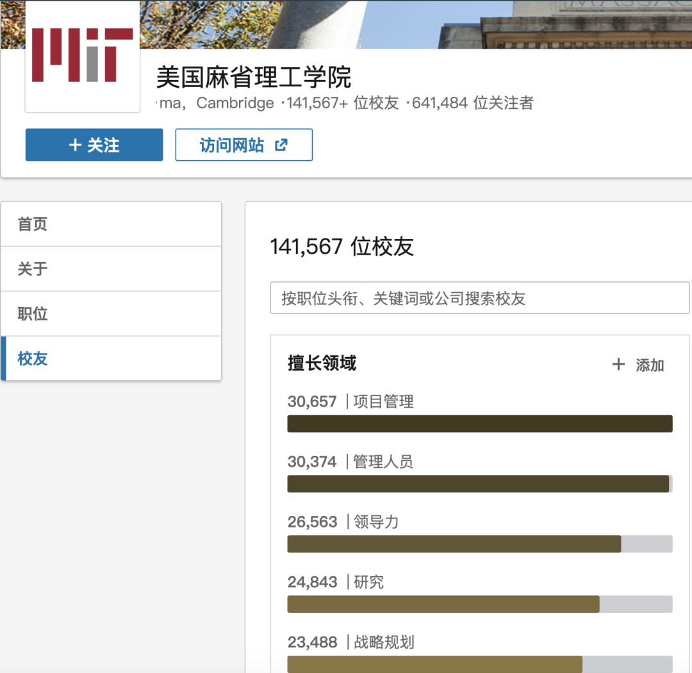Image resolution: width=692 pixels, height=673 pixels.
Task: Click the 30,657 | 项目管理 label
Action: [x=351, y=401]
